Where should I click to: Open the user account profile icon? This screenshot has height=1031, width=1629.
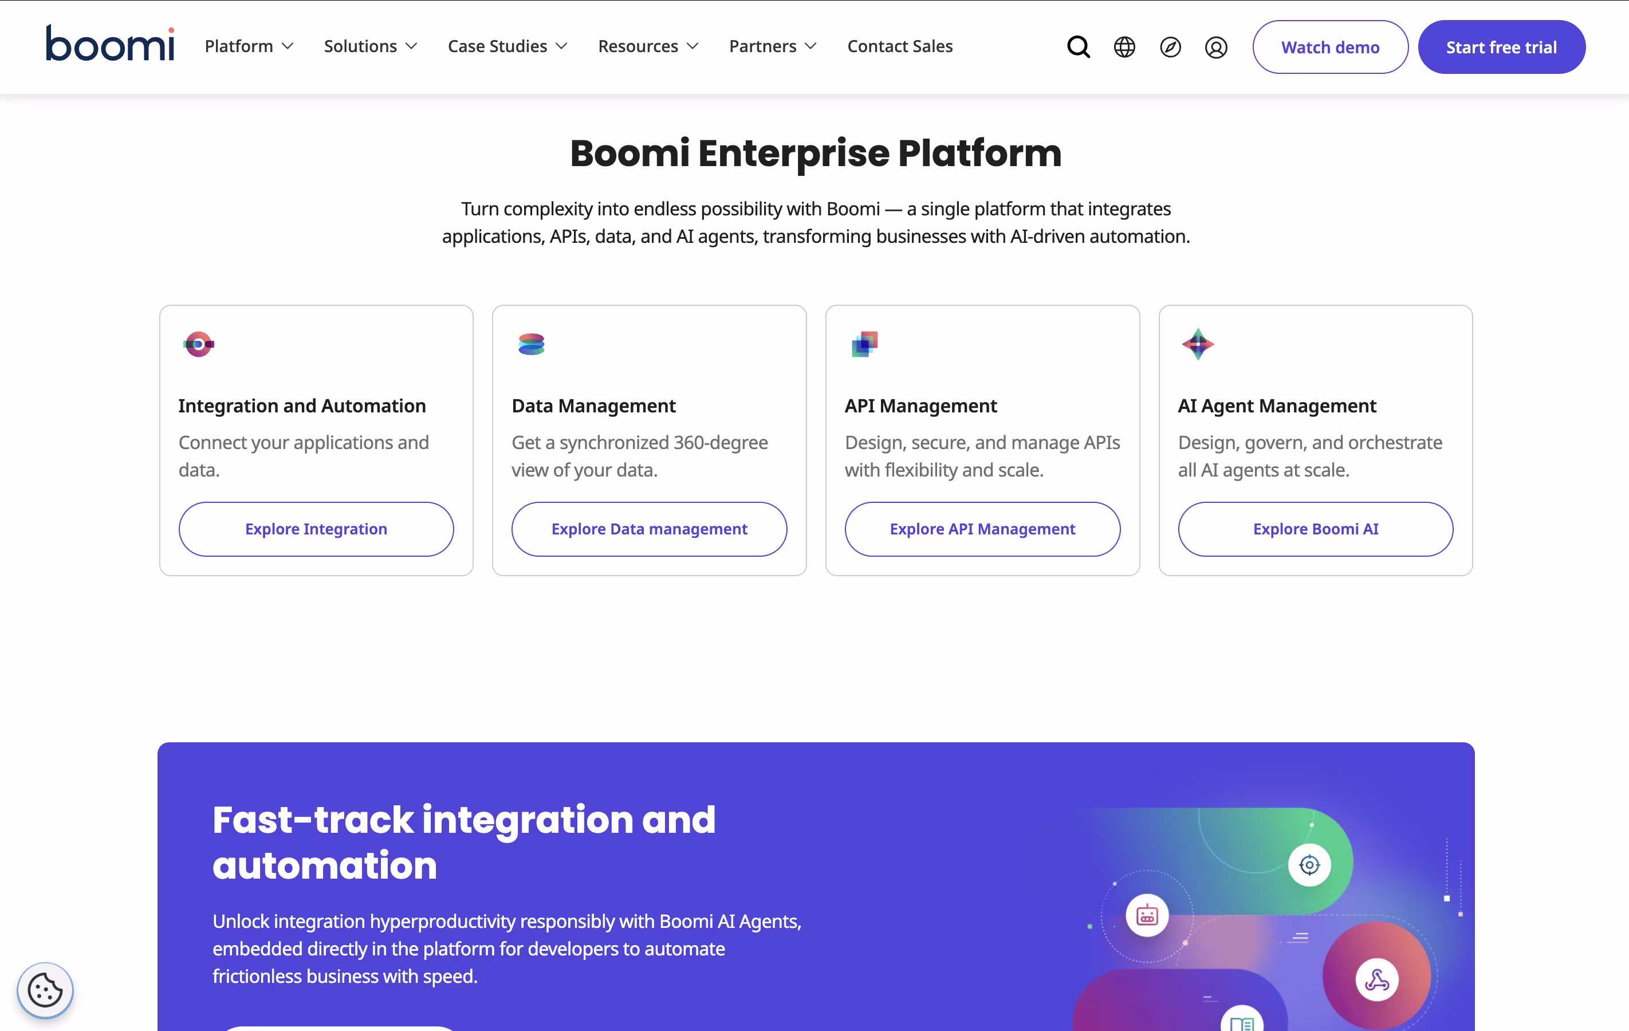click(1215, 46)
